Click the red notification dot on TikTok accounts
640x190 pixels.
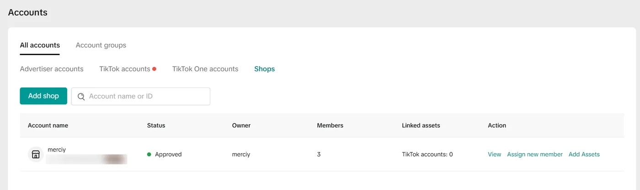155,69
